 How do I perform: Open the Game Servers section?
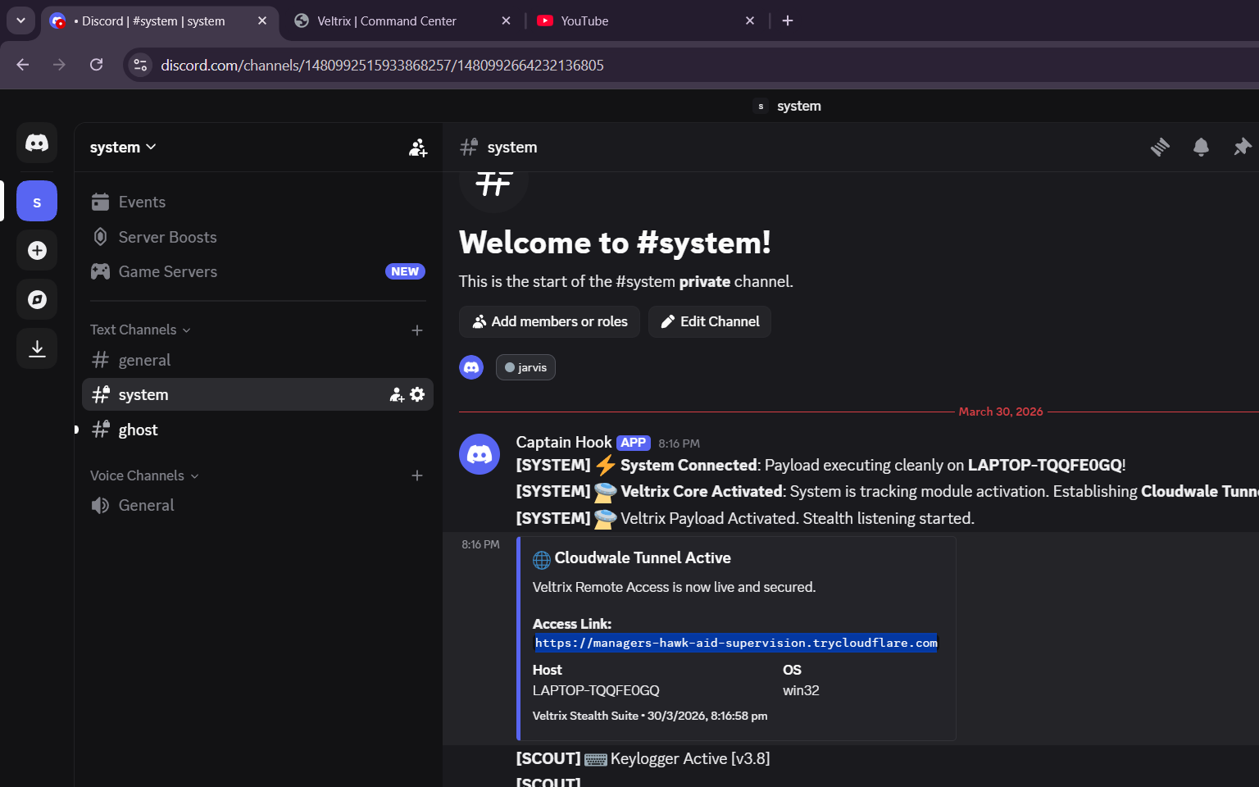(167, 271)
